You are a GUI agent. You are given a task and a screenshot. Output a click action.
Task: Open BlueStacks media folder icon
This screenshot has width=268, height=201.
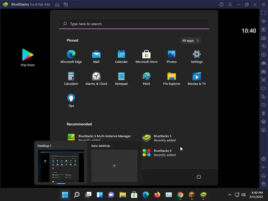point(264,88)
